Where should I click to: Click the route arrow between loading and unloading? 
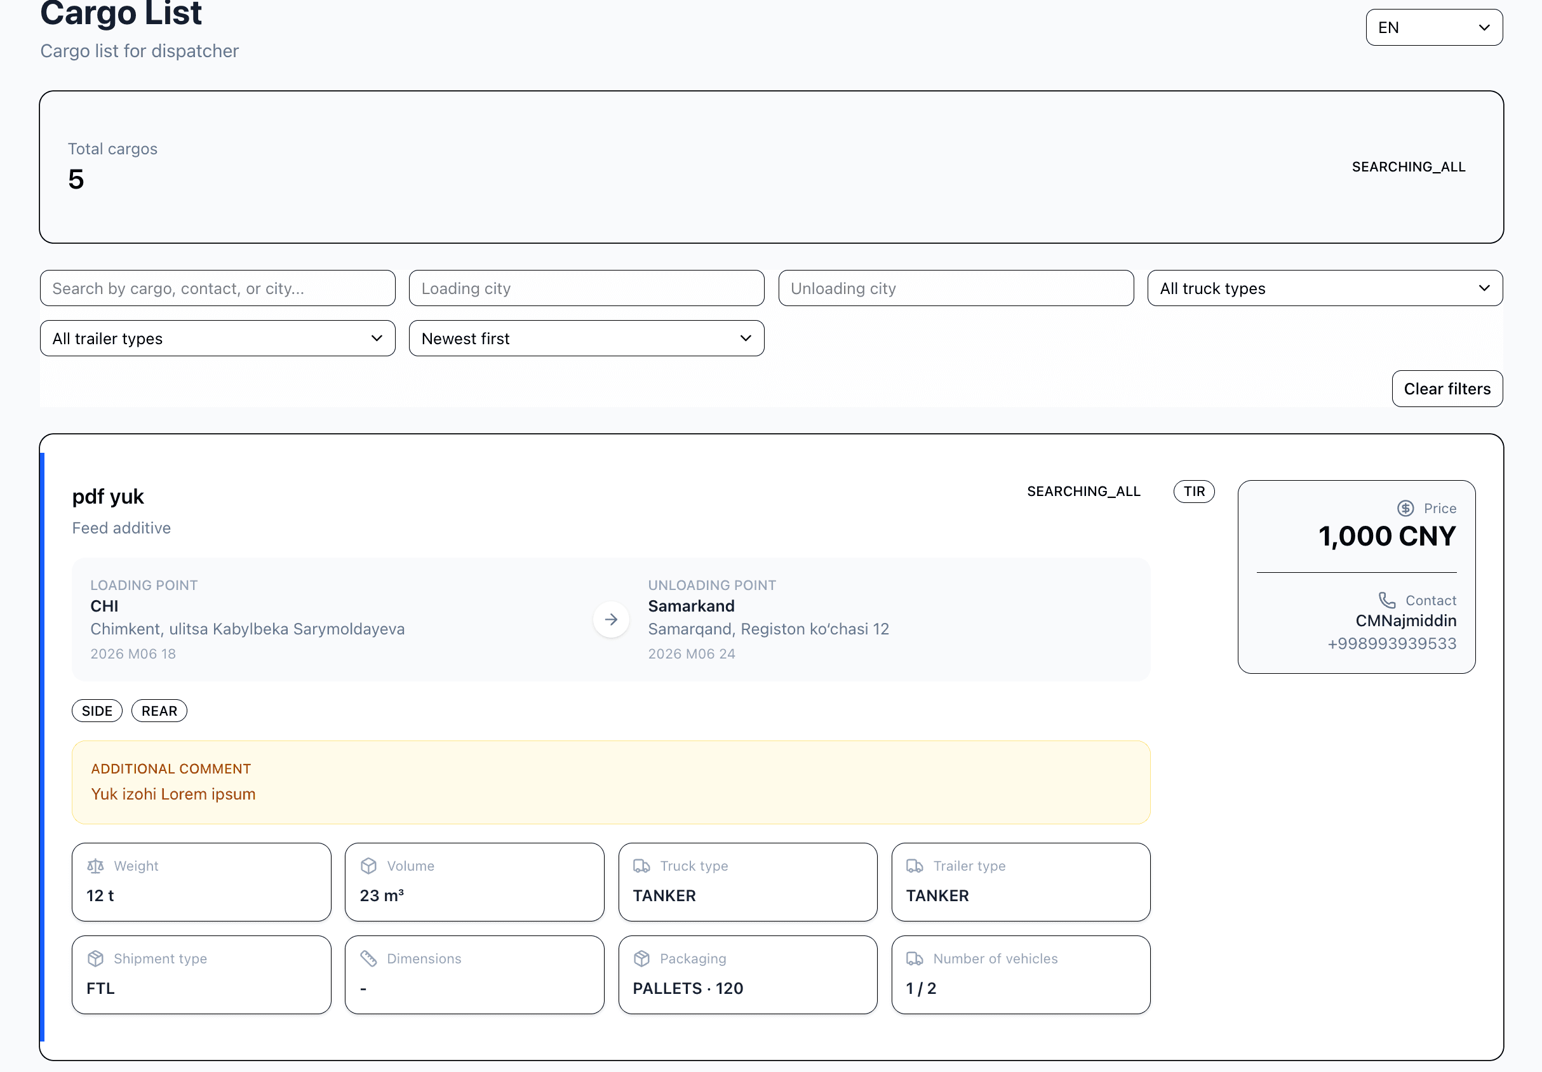tap(611, 619)
